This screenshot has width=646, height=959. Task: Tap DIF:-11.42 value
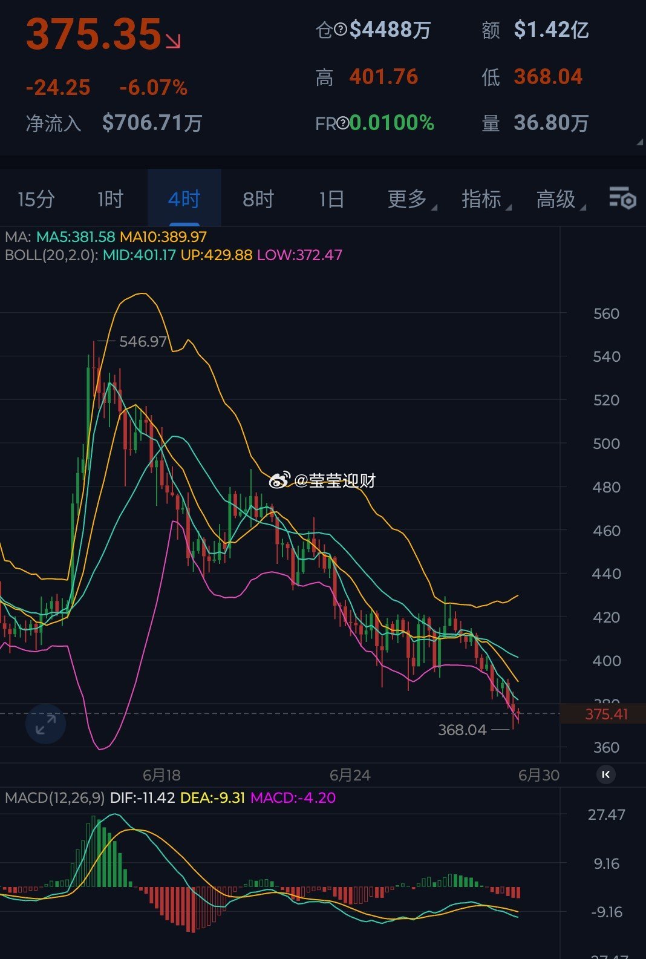coord(142,797)
